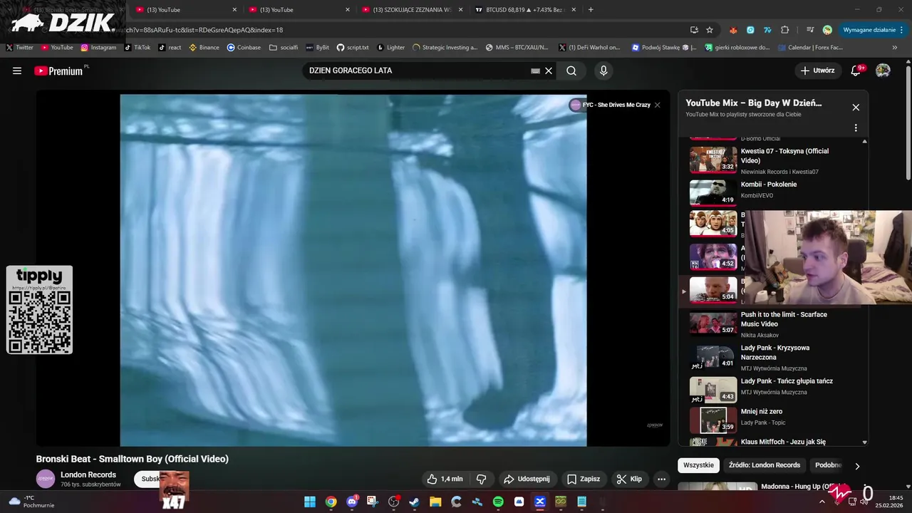Dismiss the FYC She Drives Me Crazy card
912x513 pixels.
click(657, 105)
